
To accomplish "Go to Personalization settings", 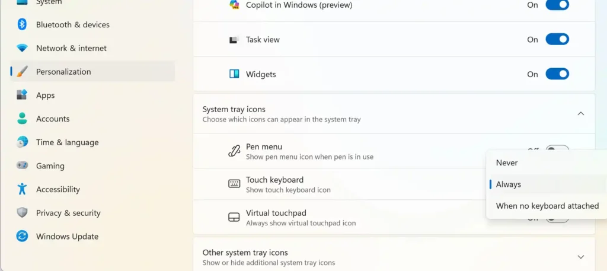I will pyautogui.click(x=92, y=72).
